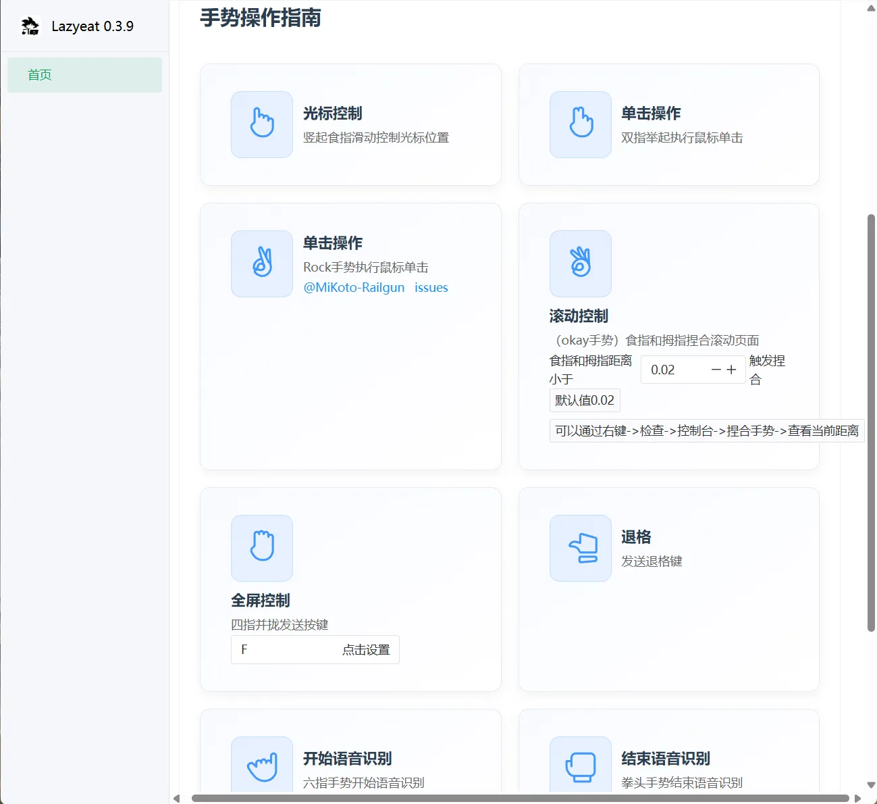Select the 光标控制 pointing hand icon
Viewport: 877px width, 804px height.
point(261,124)
